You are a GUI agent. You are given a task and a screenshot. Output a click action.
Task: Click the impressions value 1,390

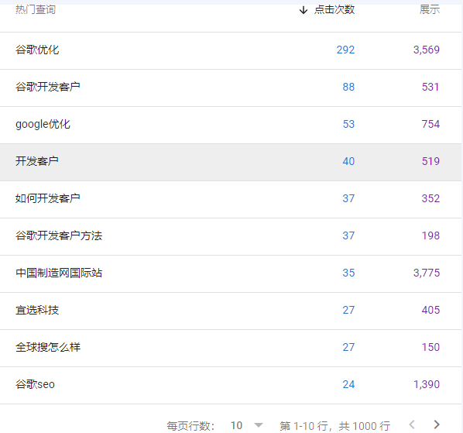click(427, 384)
